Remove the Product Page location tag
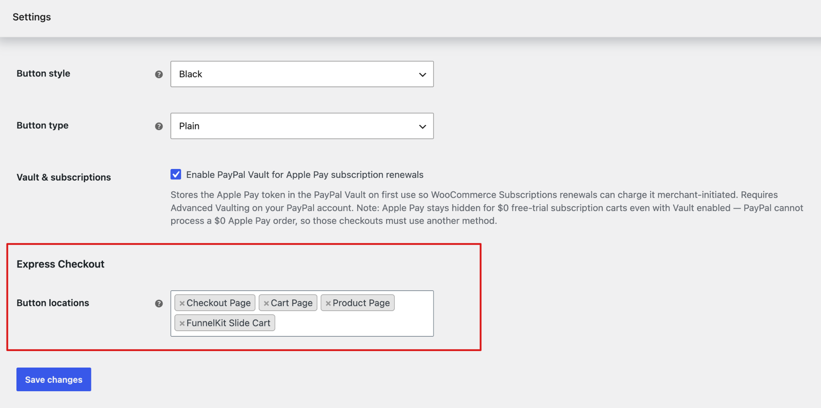821x408 pixels. click(x=328, y=303)
